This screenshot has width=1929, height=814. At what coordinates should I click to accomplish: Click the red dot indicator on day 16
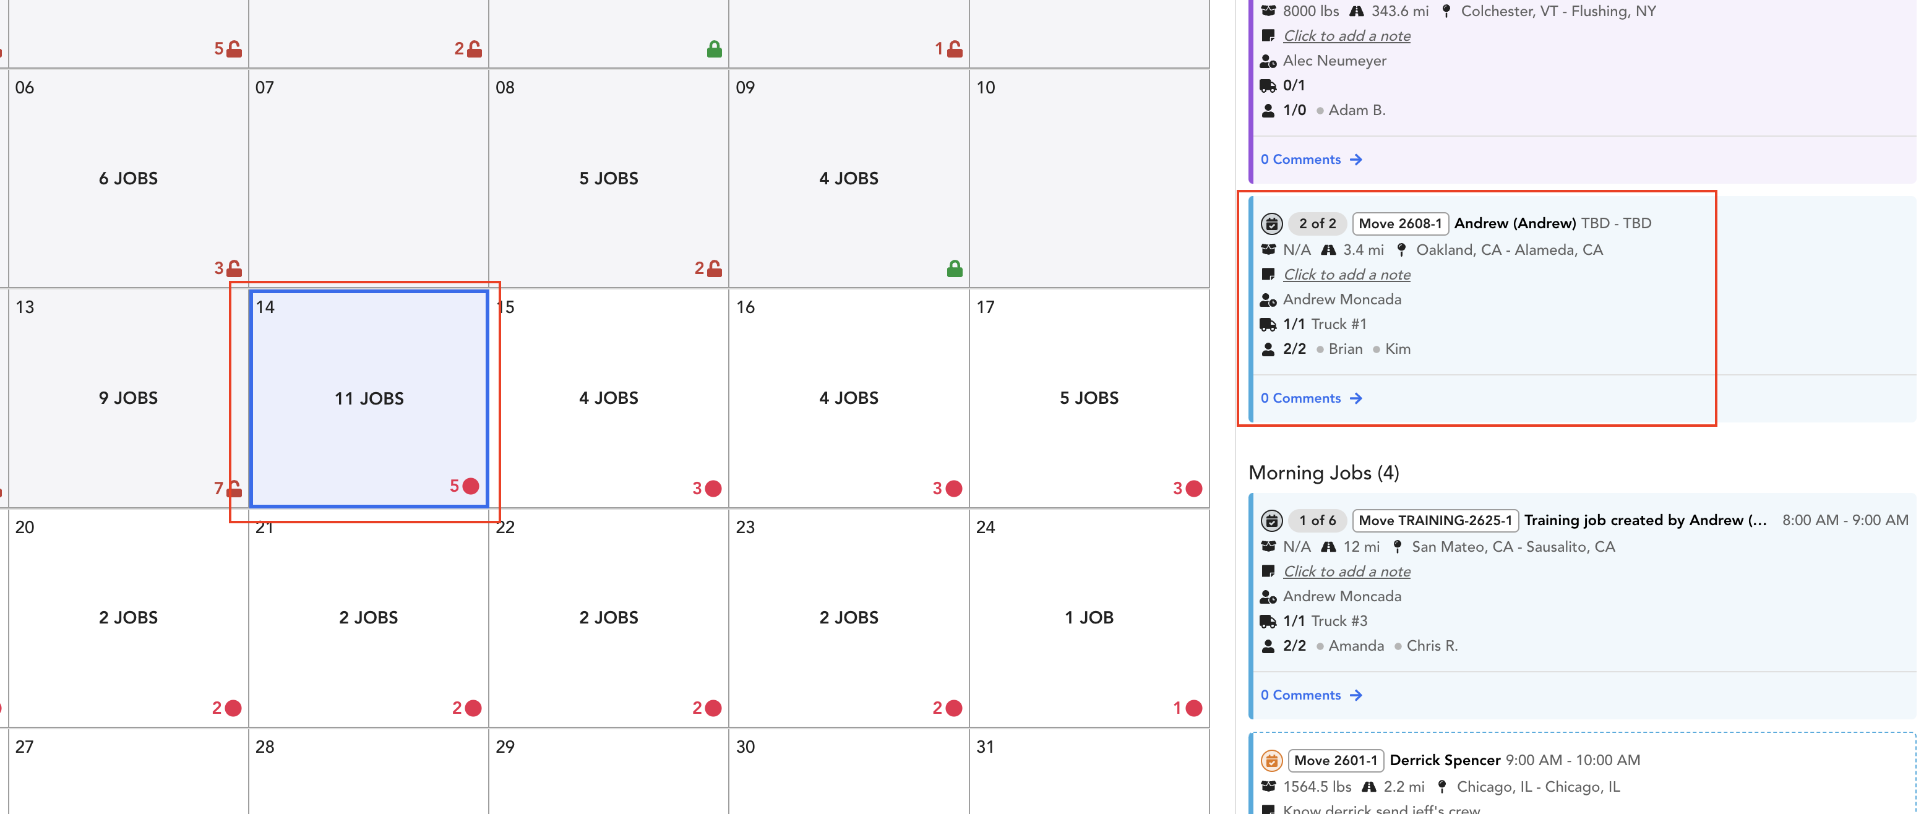point(953,488)
